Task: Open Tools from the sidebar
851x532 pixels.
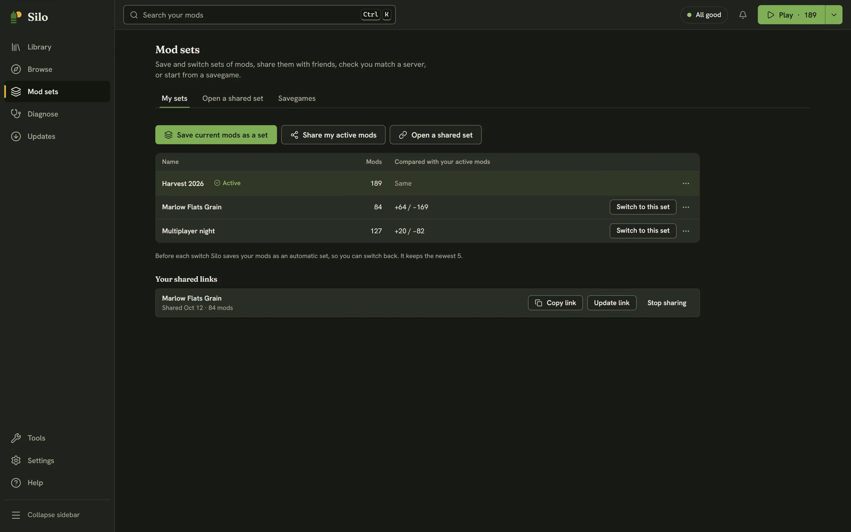Action: (x=57, y=438)
